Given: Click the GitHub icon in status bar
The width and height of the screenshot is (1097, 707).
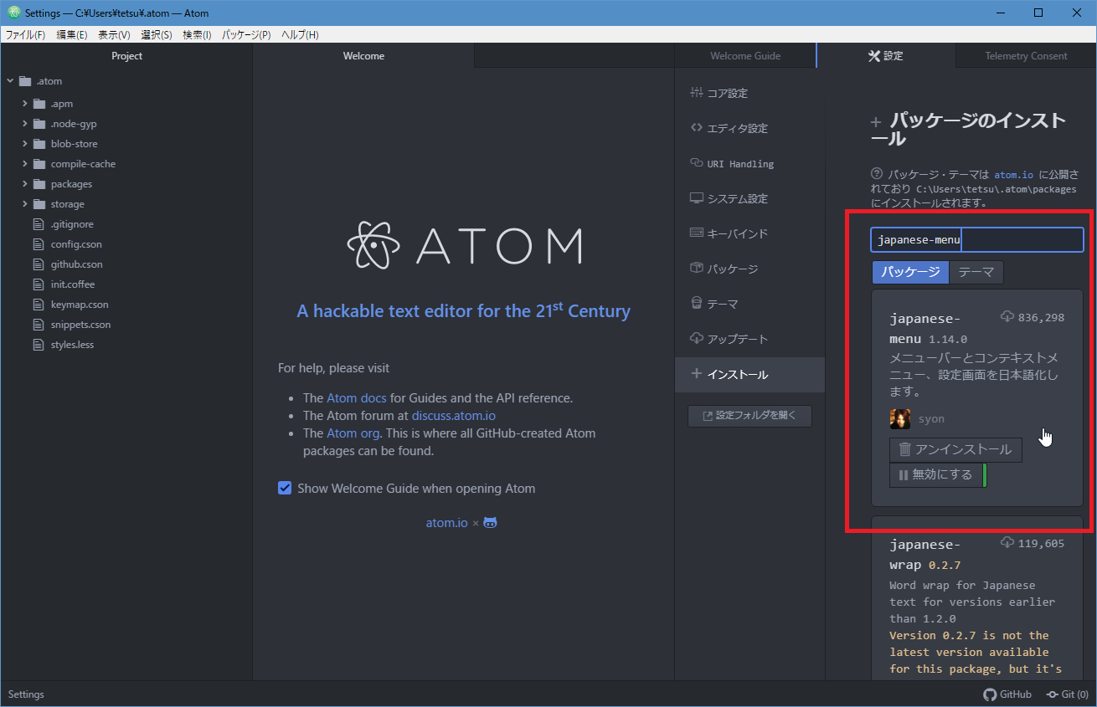Looking at the screenshot, I should 990,694.
